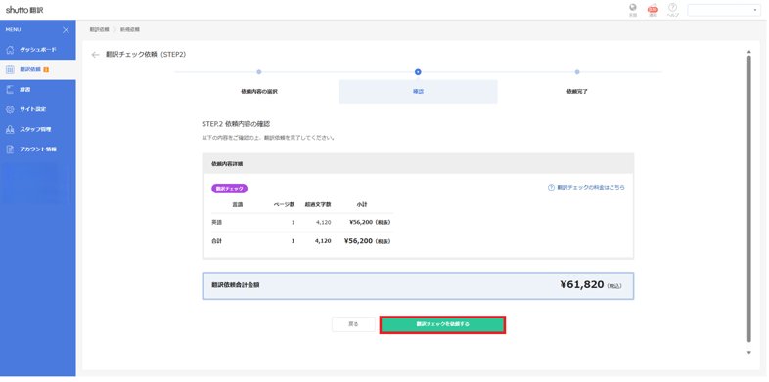Screen dimensions: 769x382
Task: Click the 依頼内容詳細 panel header
Action: [x=418, y=163]
